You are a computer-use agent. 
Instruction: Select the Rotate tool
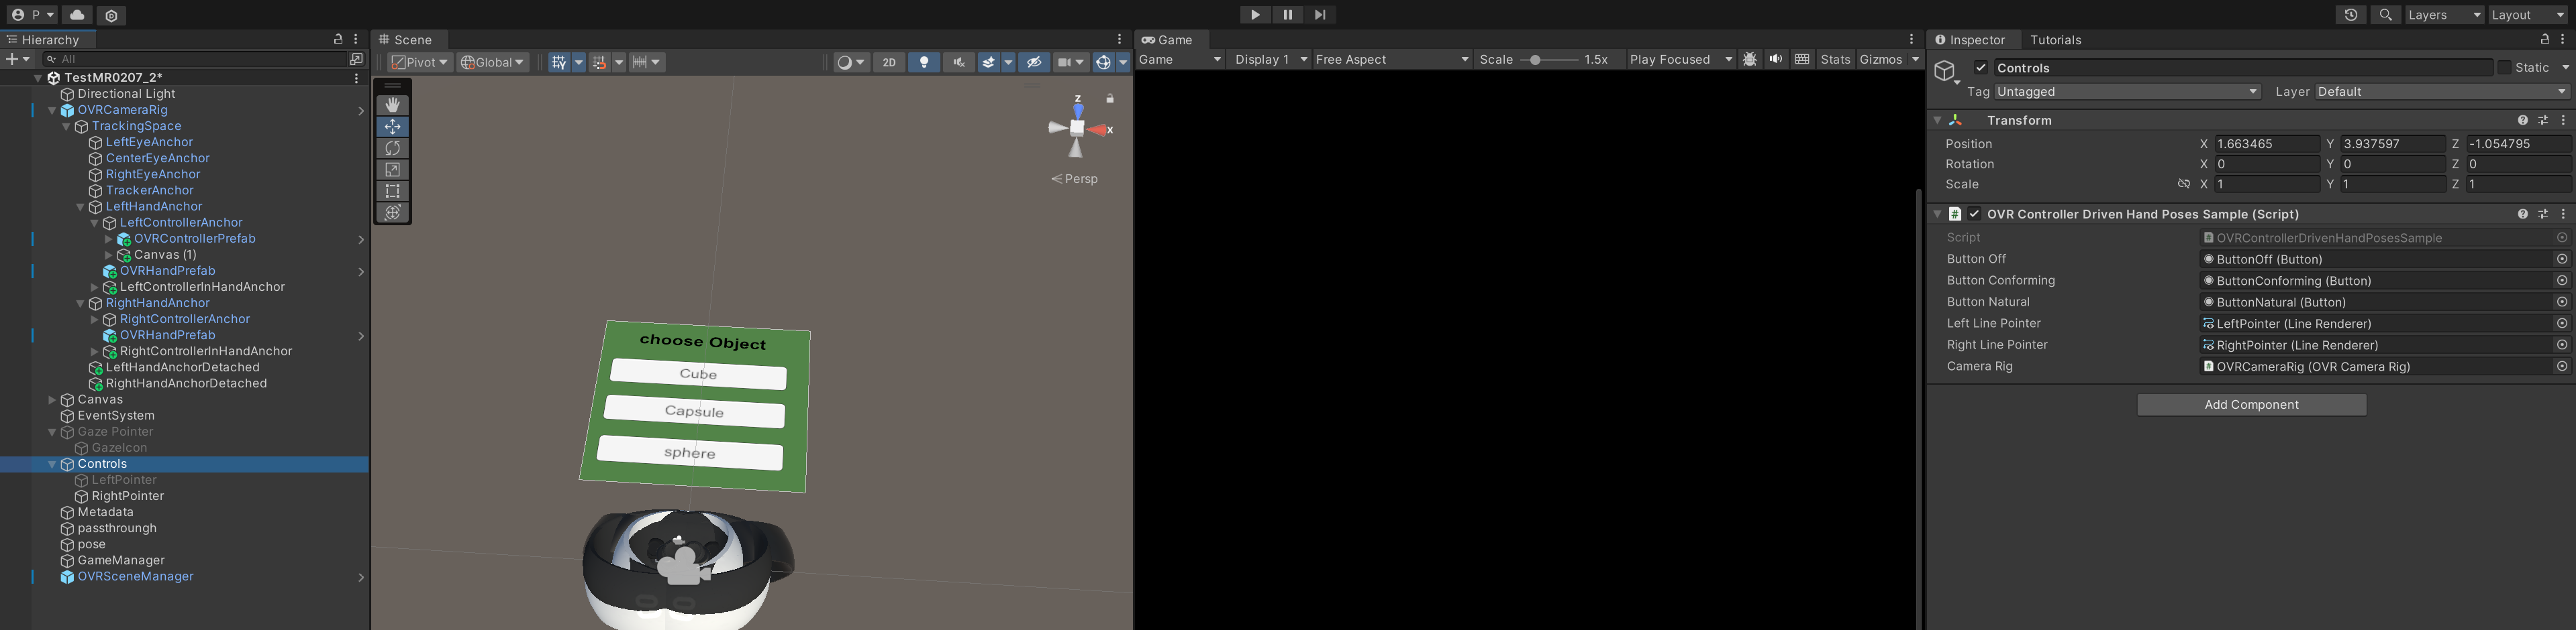pyautogui.click(x=393, y=147)
